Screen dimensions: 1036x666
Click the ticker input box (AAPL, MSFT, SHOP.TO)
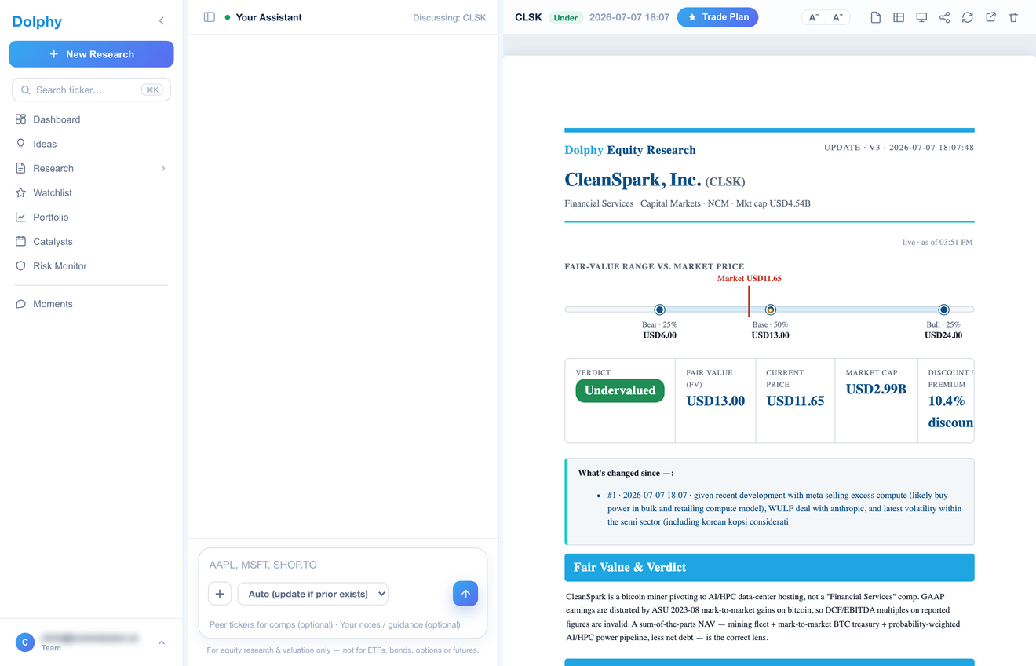[x=343, y=565]
